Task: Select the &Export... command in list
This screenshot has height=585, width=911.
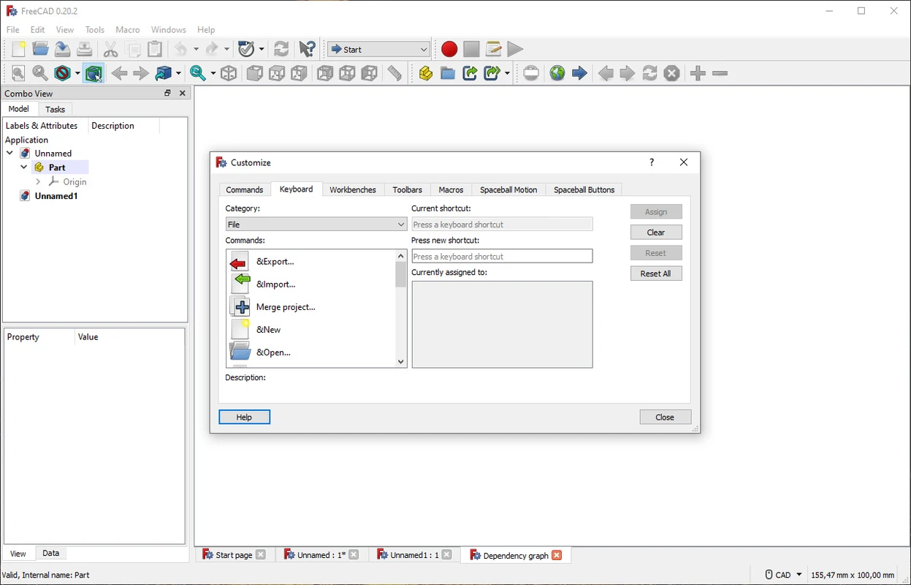Action: 311,262
